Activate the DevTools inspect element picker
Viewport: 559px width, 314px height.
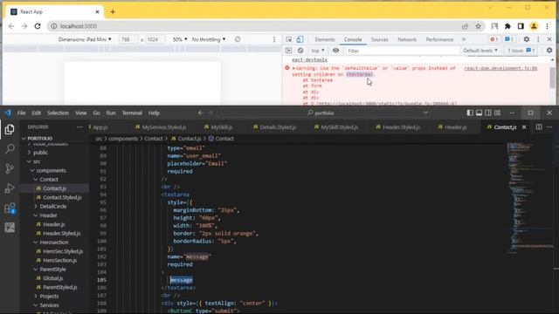289,39
